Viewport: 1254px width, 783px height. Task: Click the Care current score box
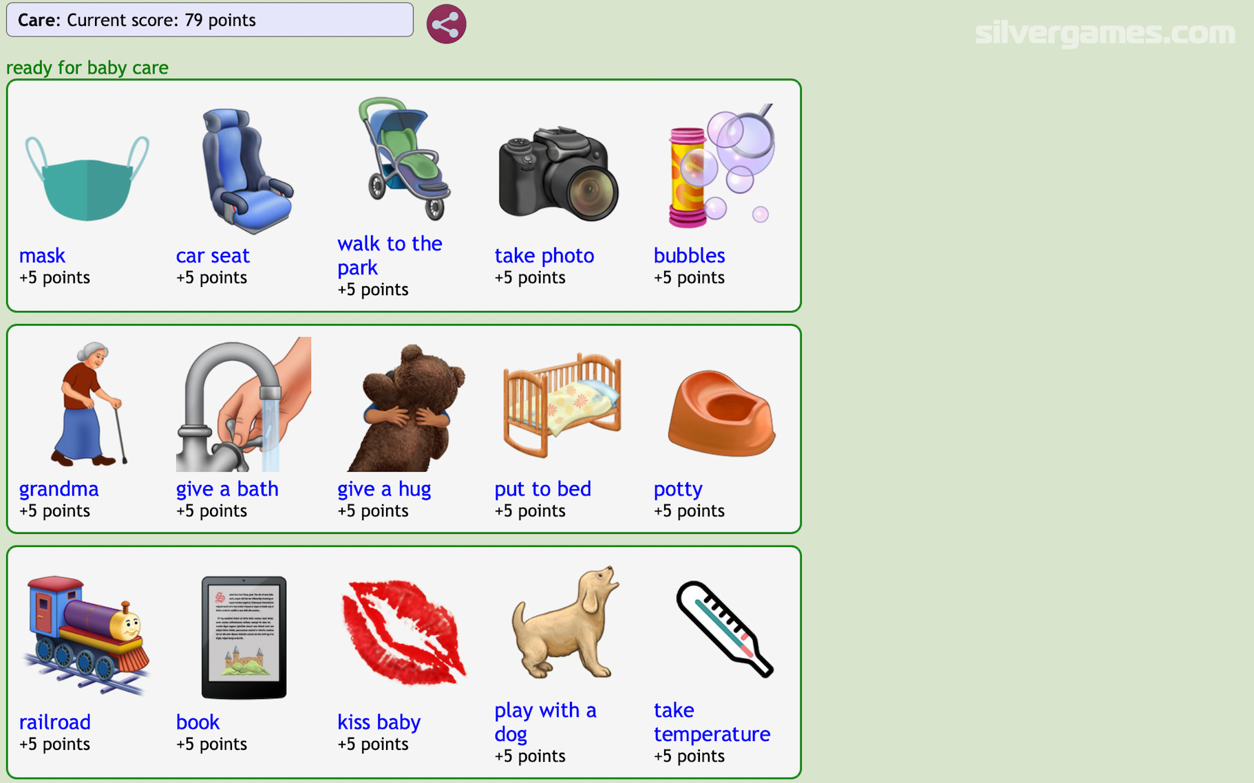coord(210,20)
